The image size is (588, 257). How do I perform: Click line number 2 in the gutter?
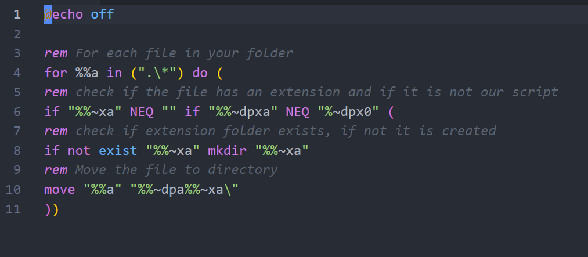coord(16,34)
